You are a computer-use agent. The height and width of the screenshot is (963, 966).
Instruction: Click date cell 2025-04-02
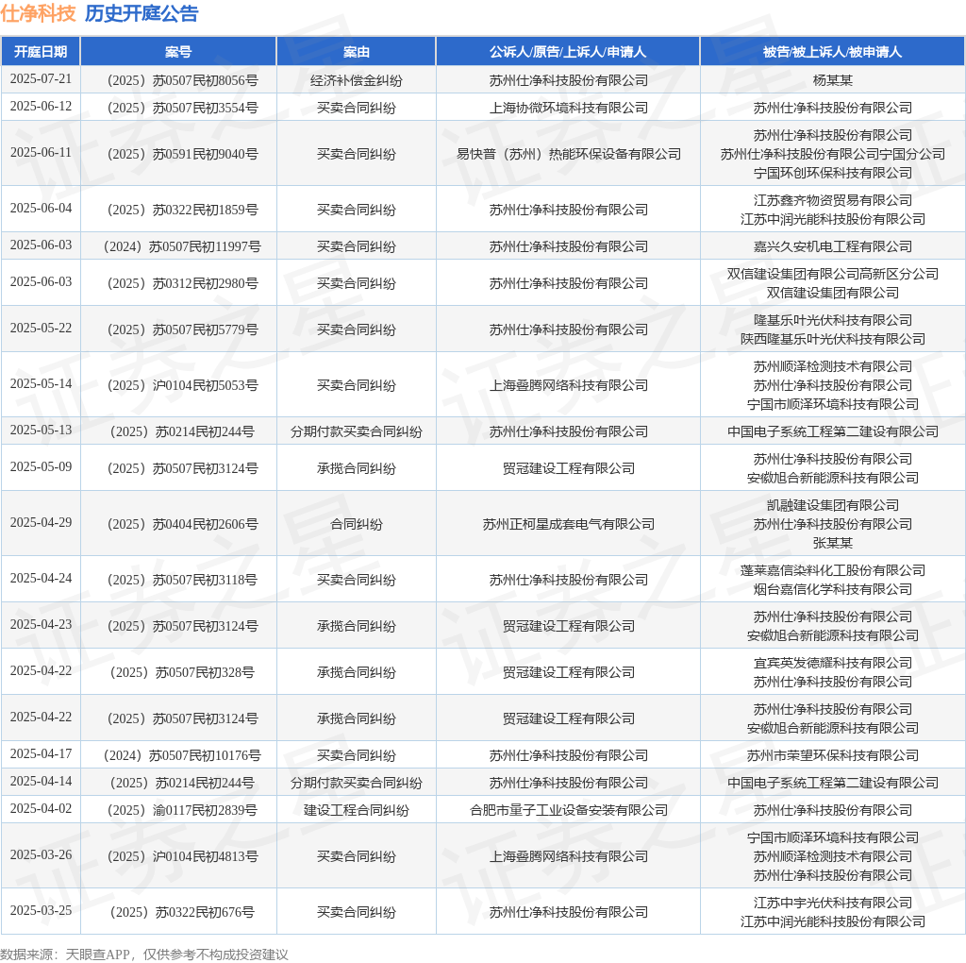41,808
